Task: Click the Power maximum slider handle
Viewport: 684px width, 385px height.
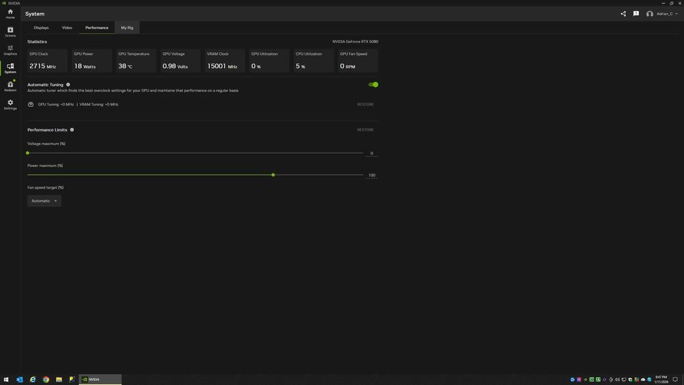Action: click(x=273, y=175)
